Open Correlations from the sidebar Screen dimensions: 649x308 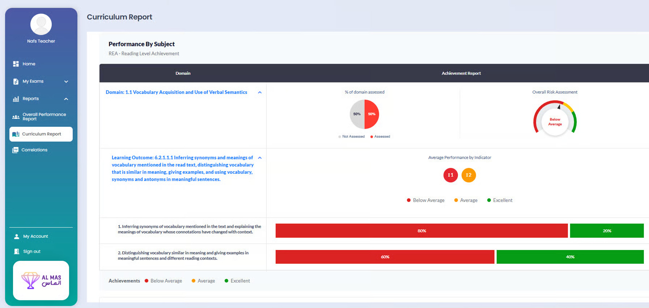tap(34, 150)
